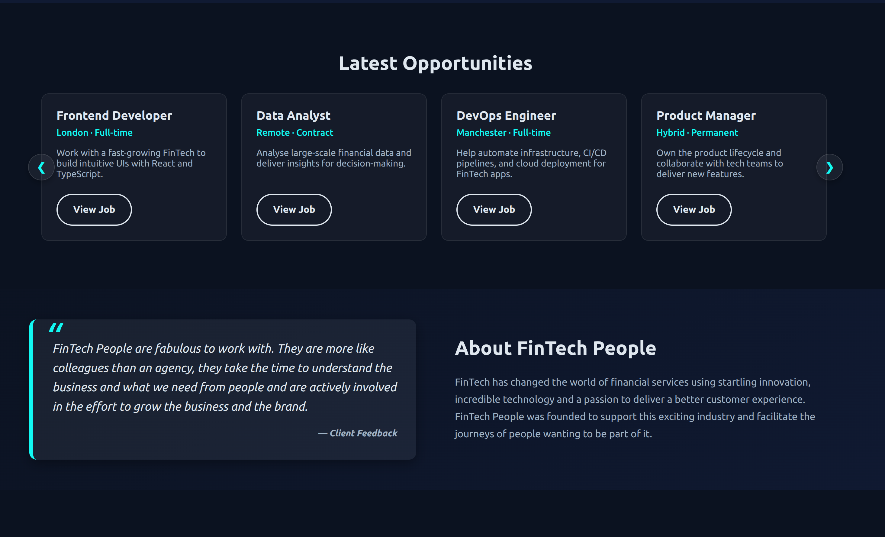Open the Frontend Developer job card

(134, 167)
